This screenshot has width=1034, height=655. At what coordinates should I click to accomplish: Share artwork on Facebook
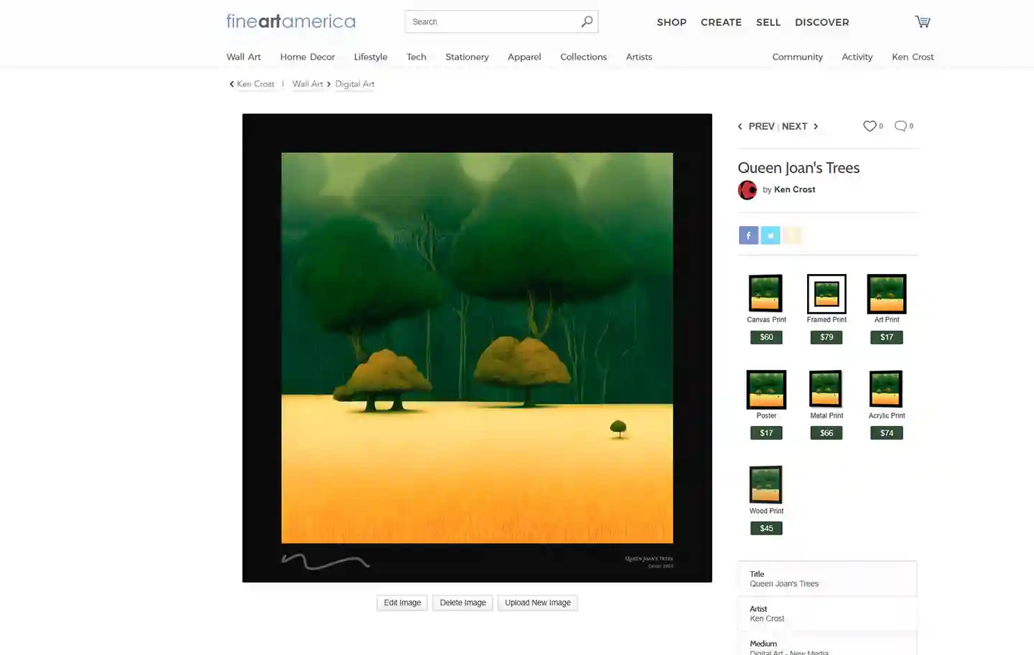[748, 235]
